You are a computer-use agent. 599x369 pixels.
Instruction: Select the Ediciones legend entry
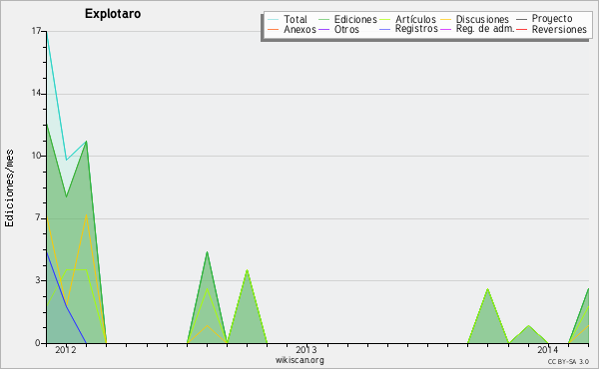pyautogui.click(x=347, y=19)
